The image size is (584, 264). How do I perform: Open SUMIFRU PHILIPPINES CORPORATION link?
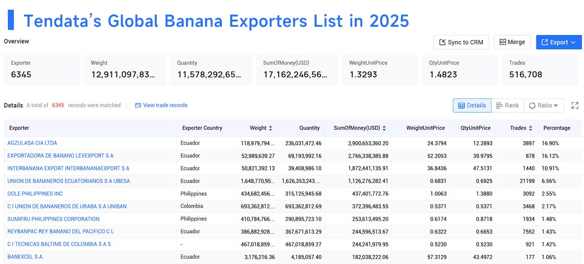53,219
